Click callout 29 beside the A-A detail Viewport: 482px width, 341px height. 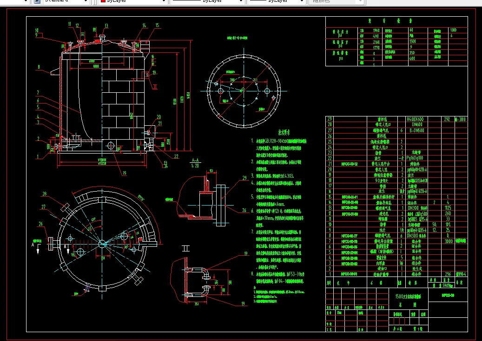pos(244,178)
